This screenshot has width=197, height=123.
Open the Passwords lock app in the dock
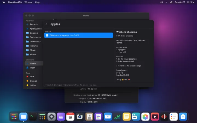[x=136, y=117]
